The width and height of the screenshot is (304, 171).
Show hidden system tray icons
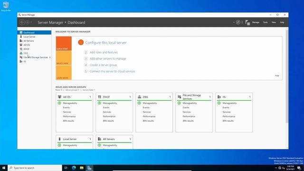pyautogui.click(x=276, y=168)
